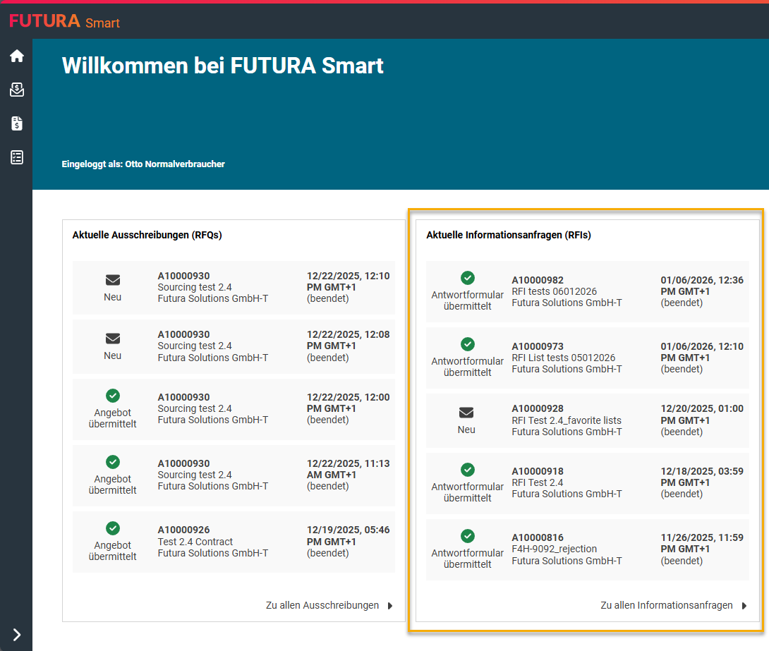
Task: Click envelope icon of RFI A10000928
Action: click(x=466, y=413)
